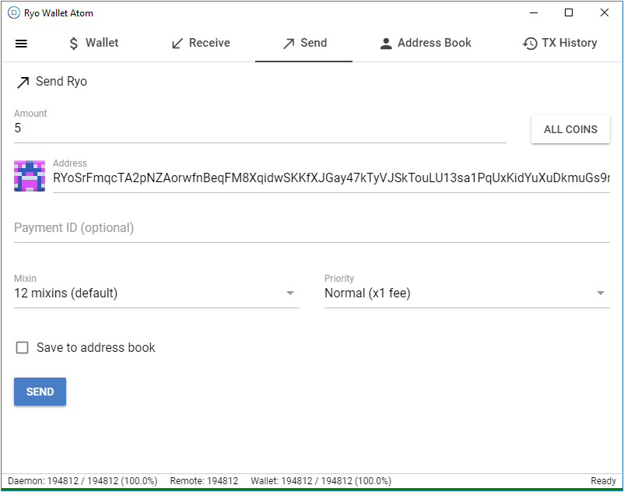Open the Priority dropdown arrow

(x=601, y=293)
